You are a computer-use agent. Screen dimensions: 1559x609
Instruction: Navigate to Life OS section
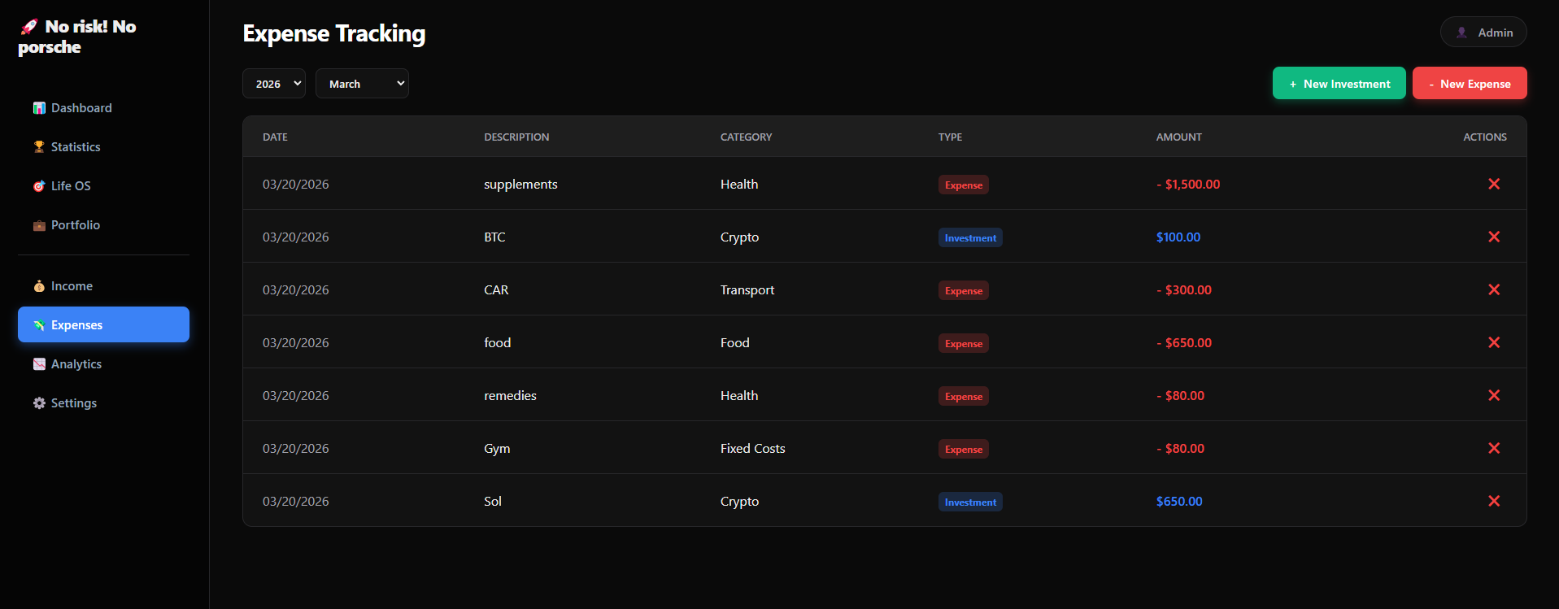(70, 186)
